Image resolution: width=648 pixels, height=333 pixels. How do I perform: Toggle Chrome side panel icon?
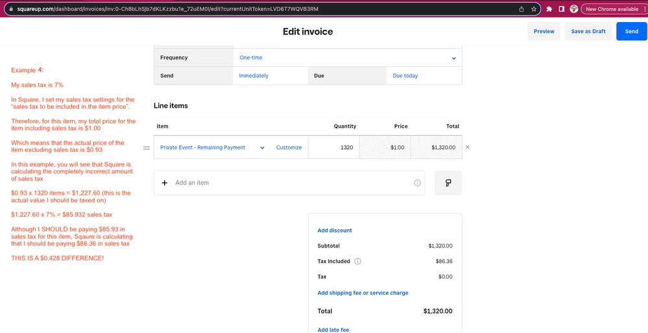point(562,9)
